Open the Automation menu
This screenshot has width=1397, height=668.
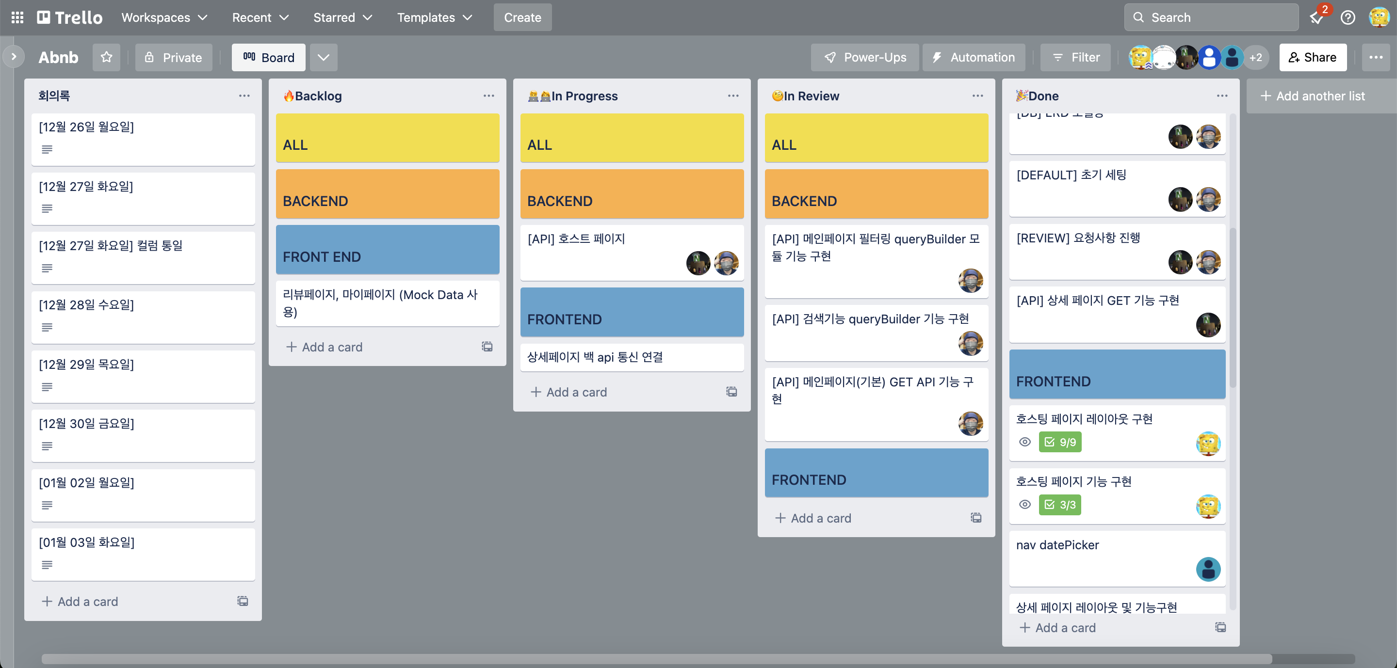click(x=974, y=57)
